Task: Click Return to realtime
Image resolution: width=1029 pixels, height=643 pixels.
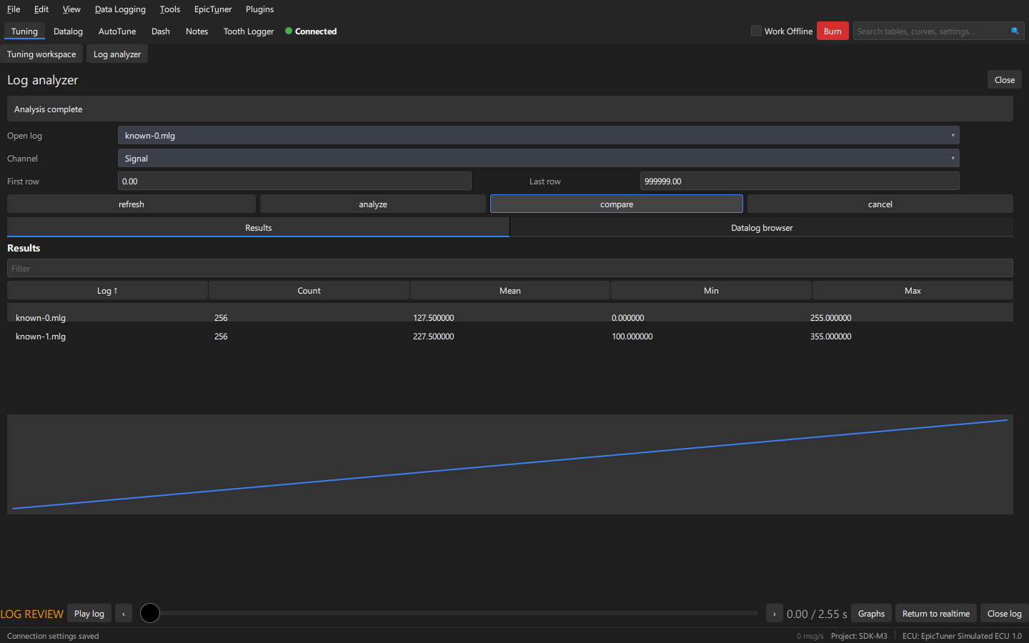Action: 936,614
